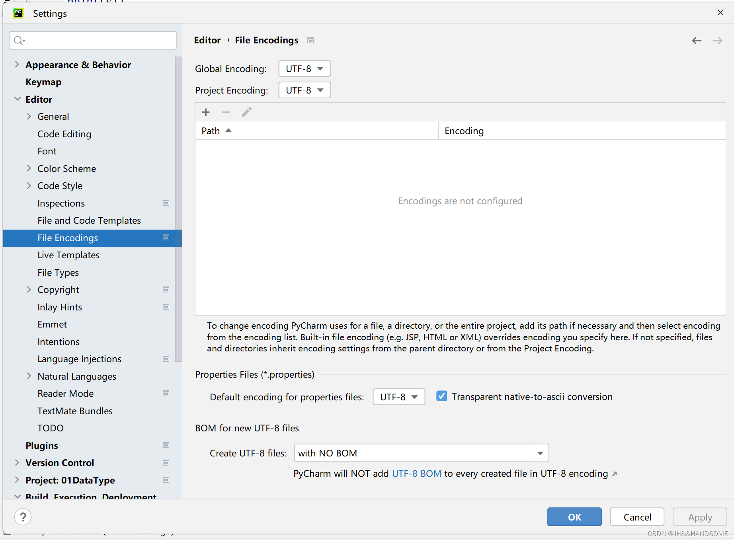Click external link arrow after UTF-8 encoding text
Screen dimensions: 734x540
615,474
